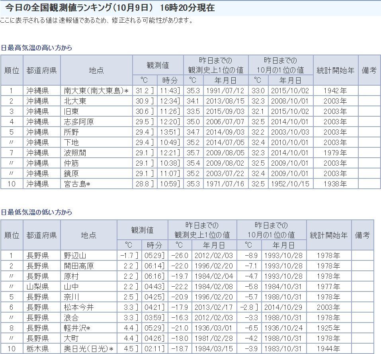Open the 松本今井 station entry
This screenshot has height=354, width=381.
79,307
